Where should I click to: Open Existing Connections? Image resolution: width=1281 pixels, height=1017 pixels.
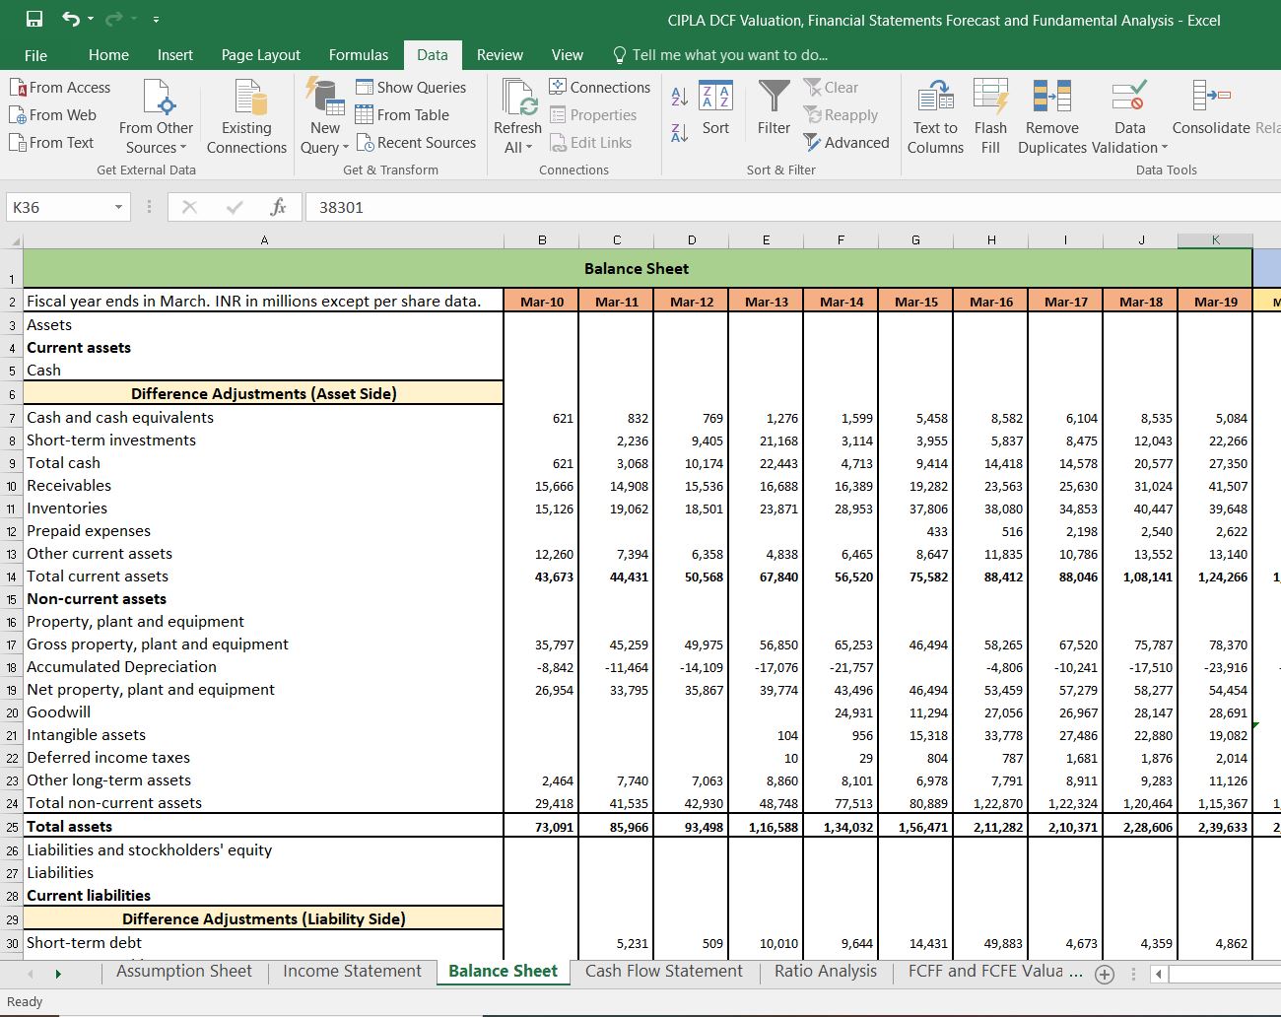246,116
